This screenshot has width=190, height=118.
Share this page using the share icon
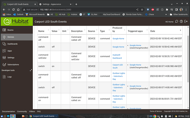coord(137,10)
